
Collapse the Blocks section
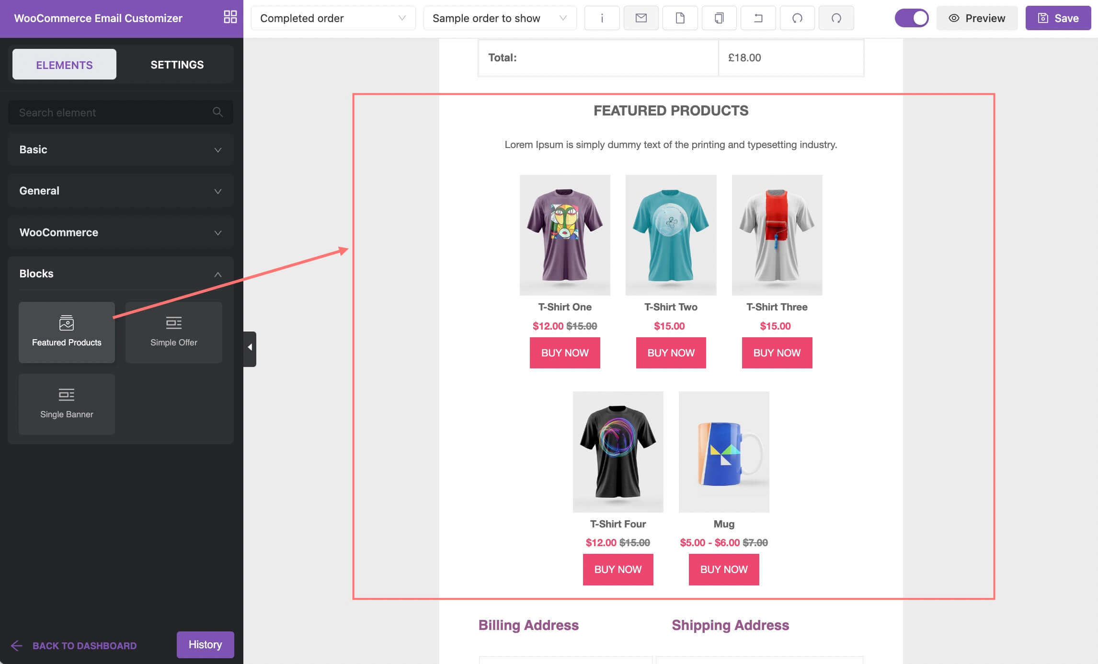point(120,274)
